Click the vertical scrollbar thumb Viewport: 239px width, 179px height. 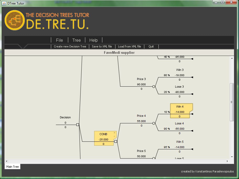pos(232,102)
